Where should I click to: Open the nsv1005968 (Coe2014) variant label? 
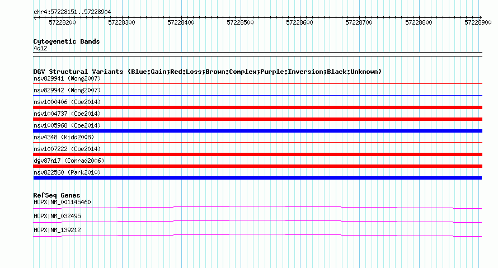pos(67,125)
